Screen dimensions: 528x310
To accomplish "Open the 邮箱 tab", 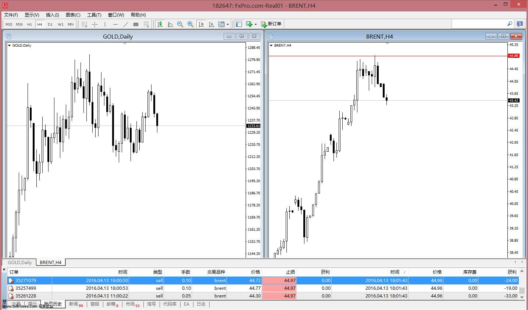I will coord(112,304).
